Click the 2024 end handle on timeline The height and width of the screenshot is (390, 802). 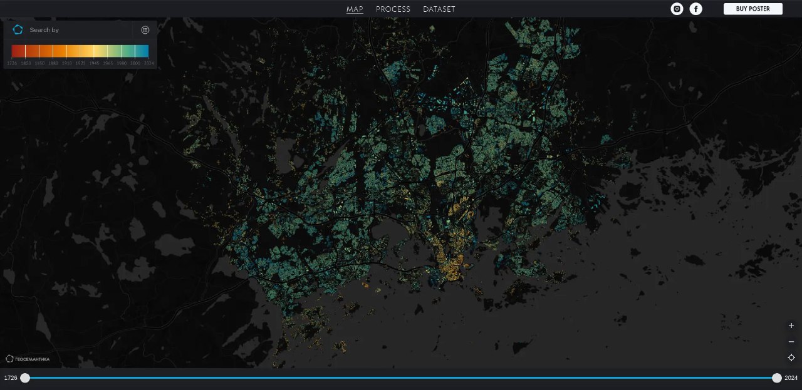[776, 377]
